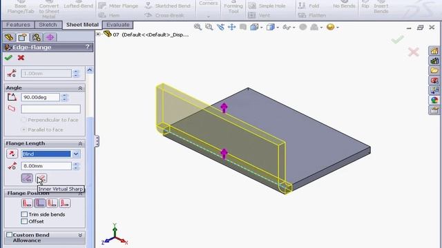Accept the Edge-Flange with green checkmark
The image size is (442, 248).
tap(8, 58)
